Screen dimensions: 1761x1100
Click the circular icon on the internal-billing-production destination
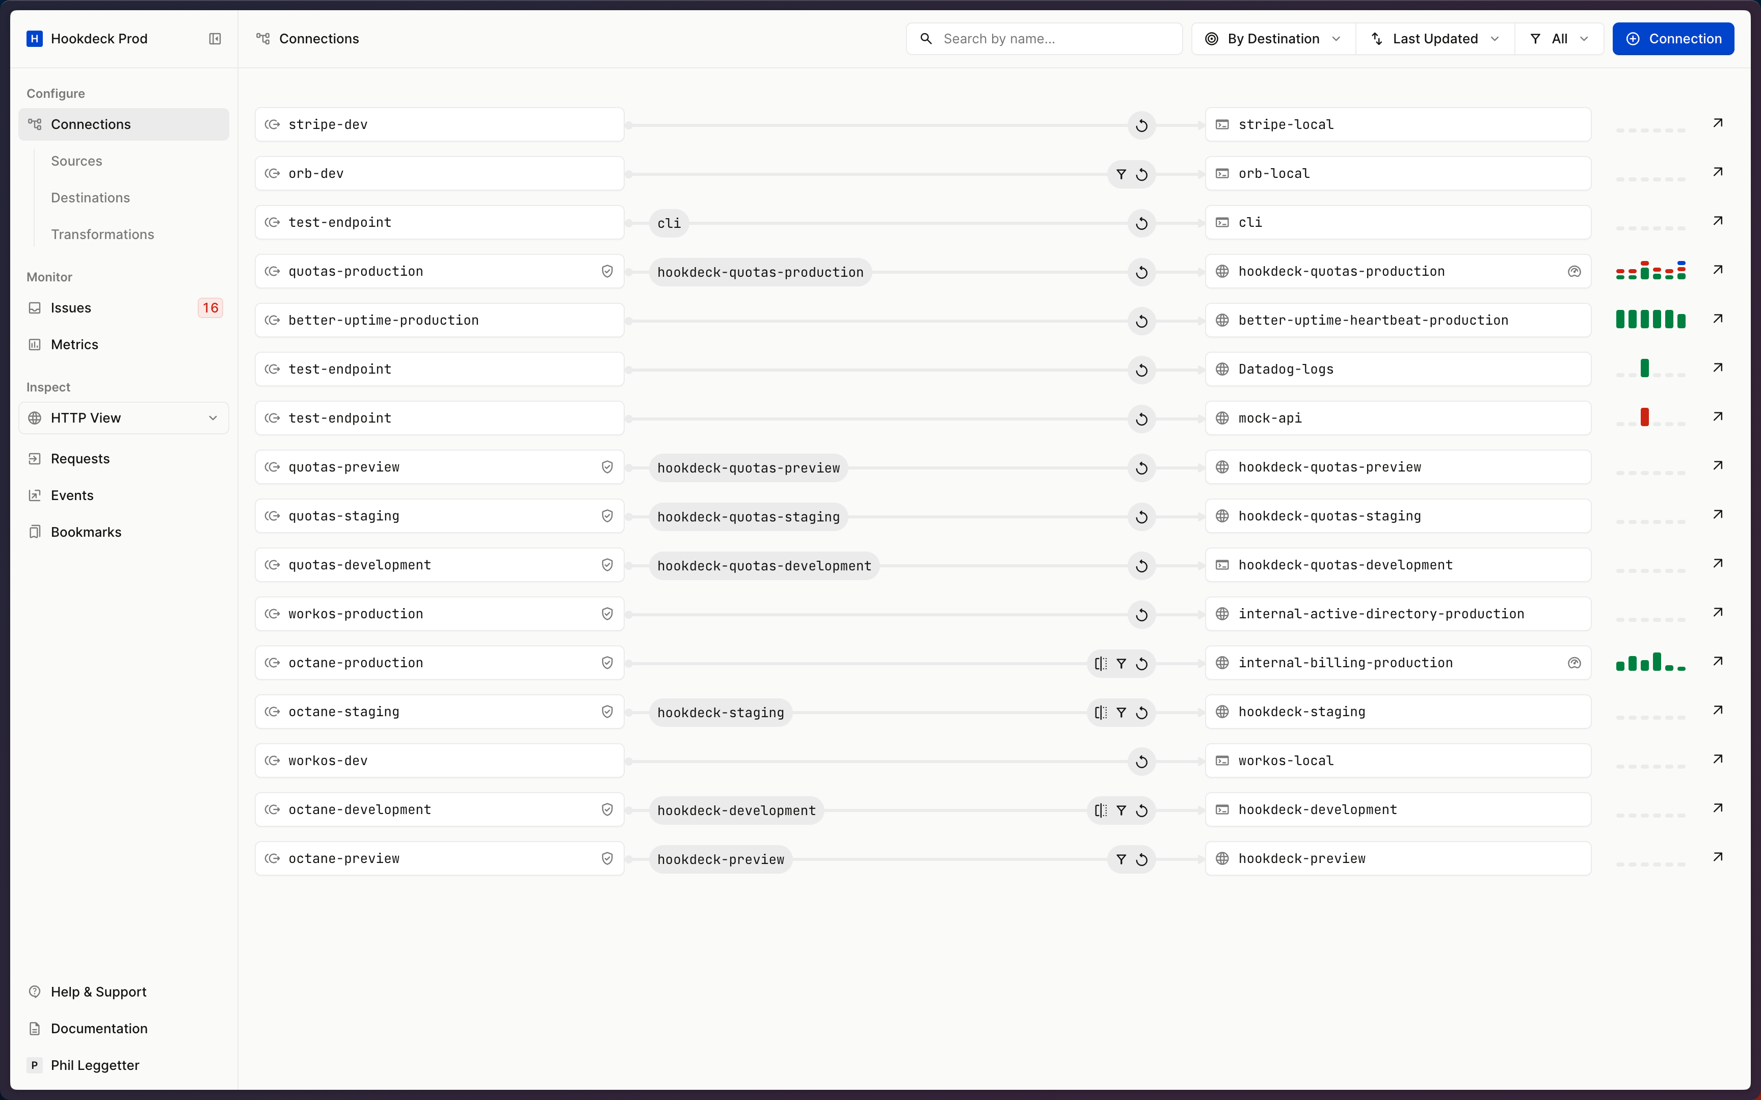pos(1574,662)
